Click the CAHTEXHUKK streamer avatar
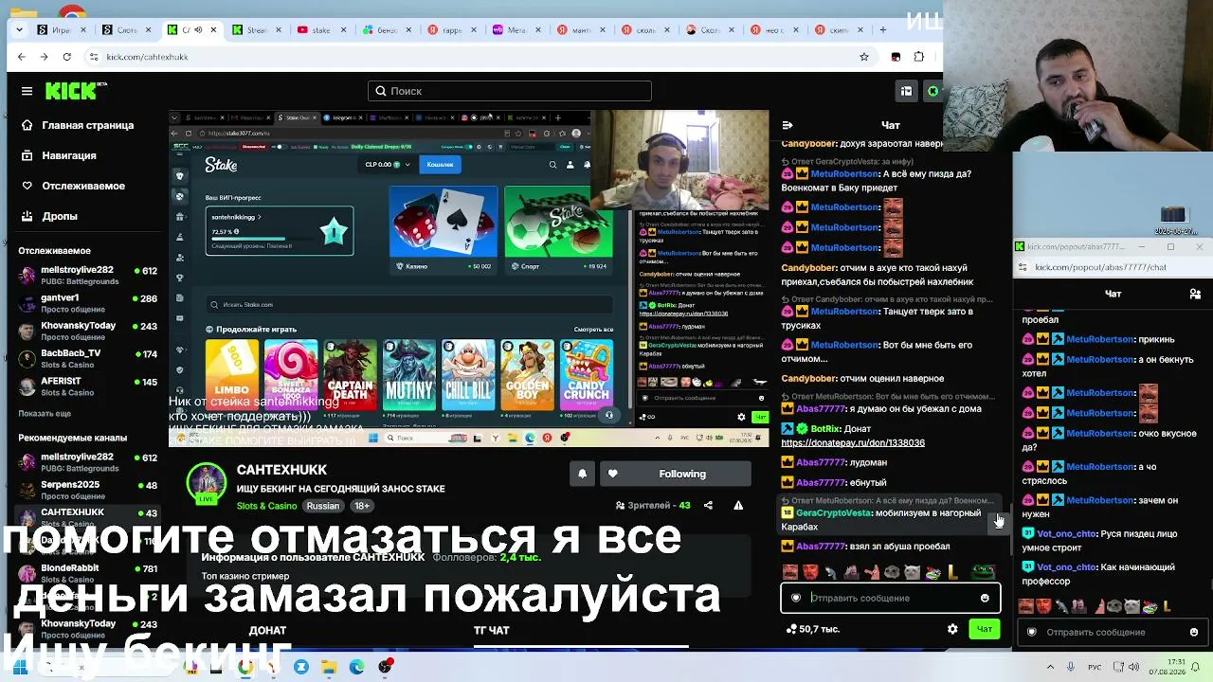The width and height of the screenshot is (1213, 682). [206, 483]
